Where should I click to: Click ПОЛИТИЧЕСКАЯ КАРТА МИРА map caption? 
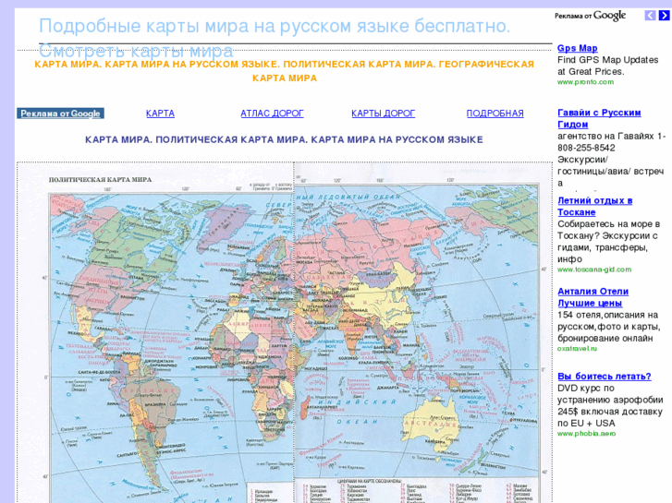click(x=100, y=180)
